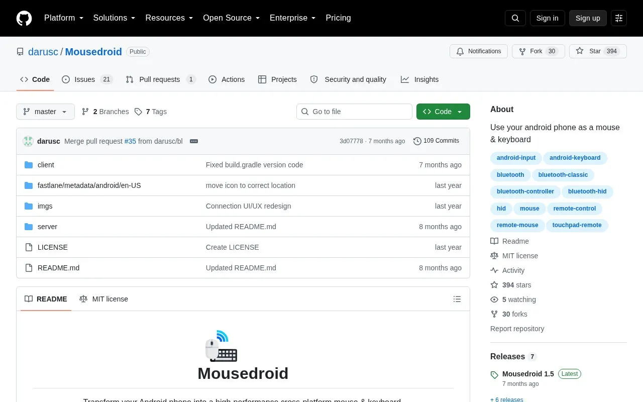
Task: Open the 2 Branches link
Action: tap(105, 112)
